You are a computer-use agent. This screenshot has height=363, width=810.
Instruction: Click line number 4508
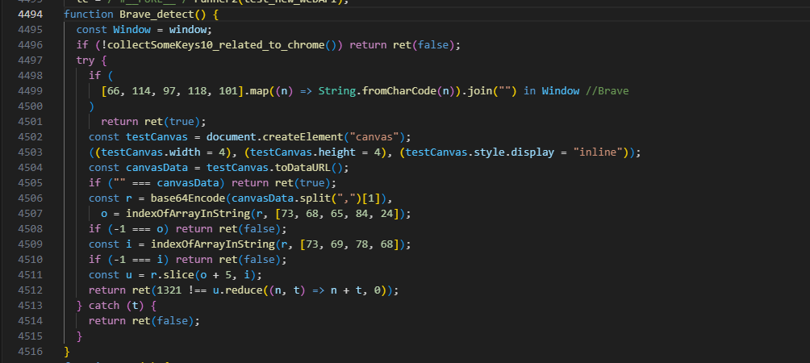[30, 229]
